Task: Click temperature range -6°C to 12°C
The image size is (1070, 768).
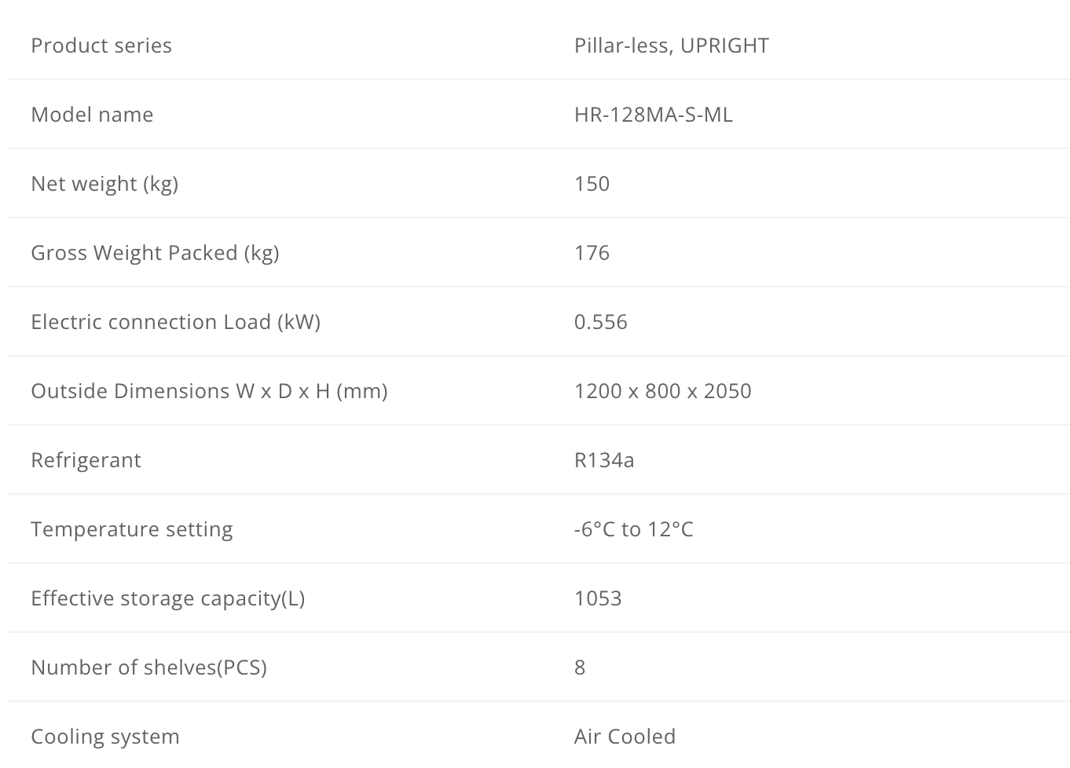Action: [x=633, y=529]
